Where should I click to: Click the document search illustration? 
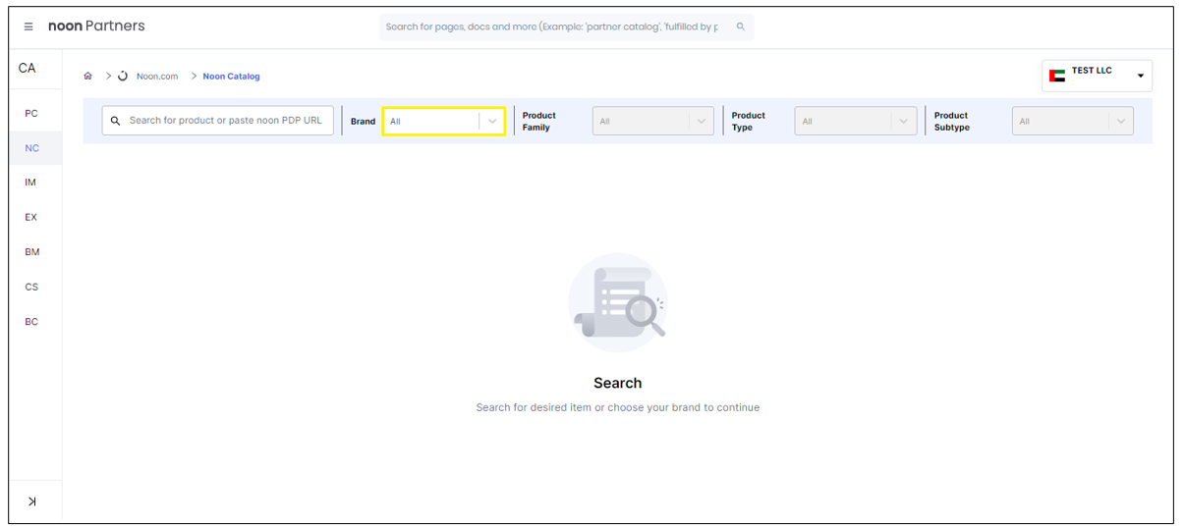[x=618, y=302]
